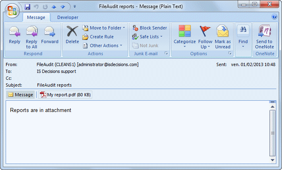Maximize the message window
The image size is (282, 170).
(x=255, y=4)
